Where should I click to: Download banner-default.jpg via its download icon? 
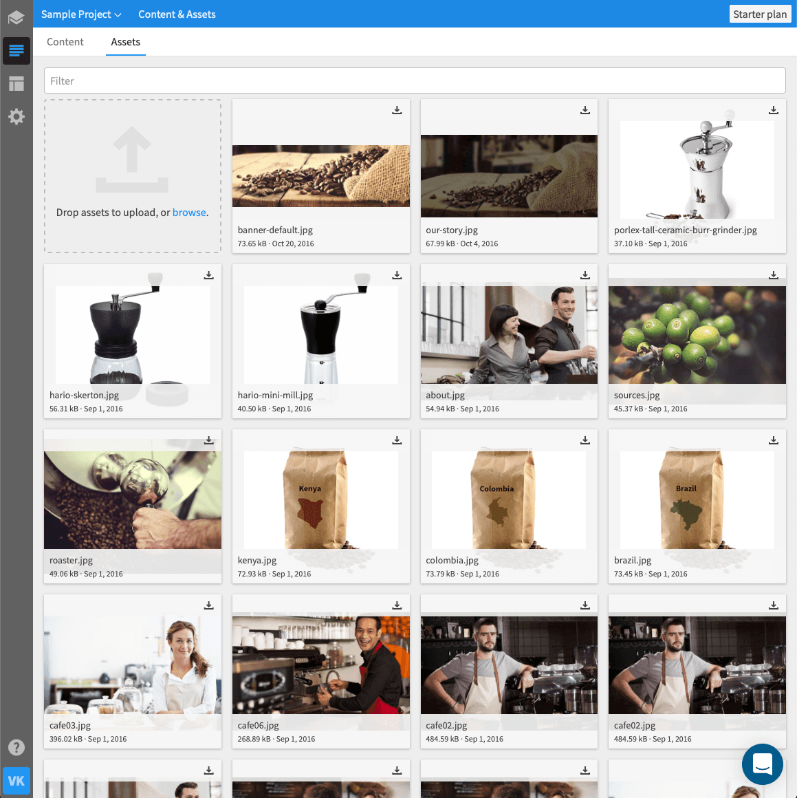click(x=397, y=110)
